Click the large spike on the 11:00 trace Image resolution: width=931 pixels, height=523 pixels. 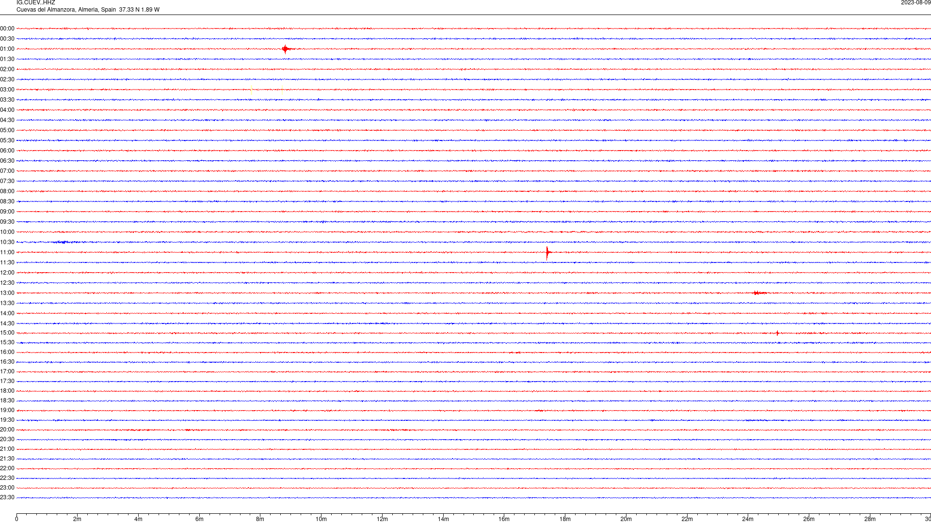[547, 253]
